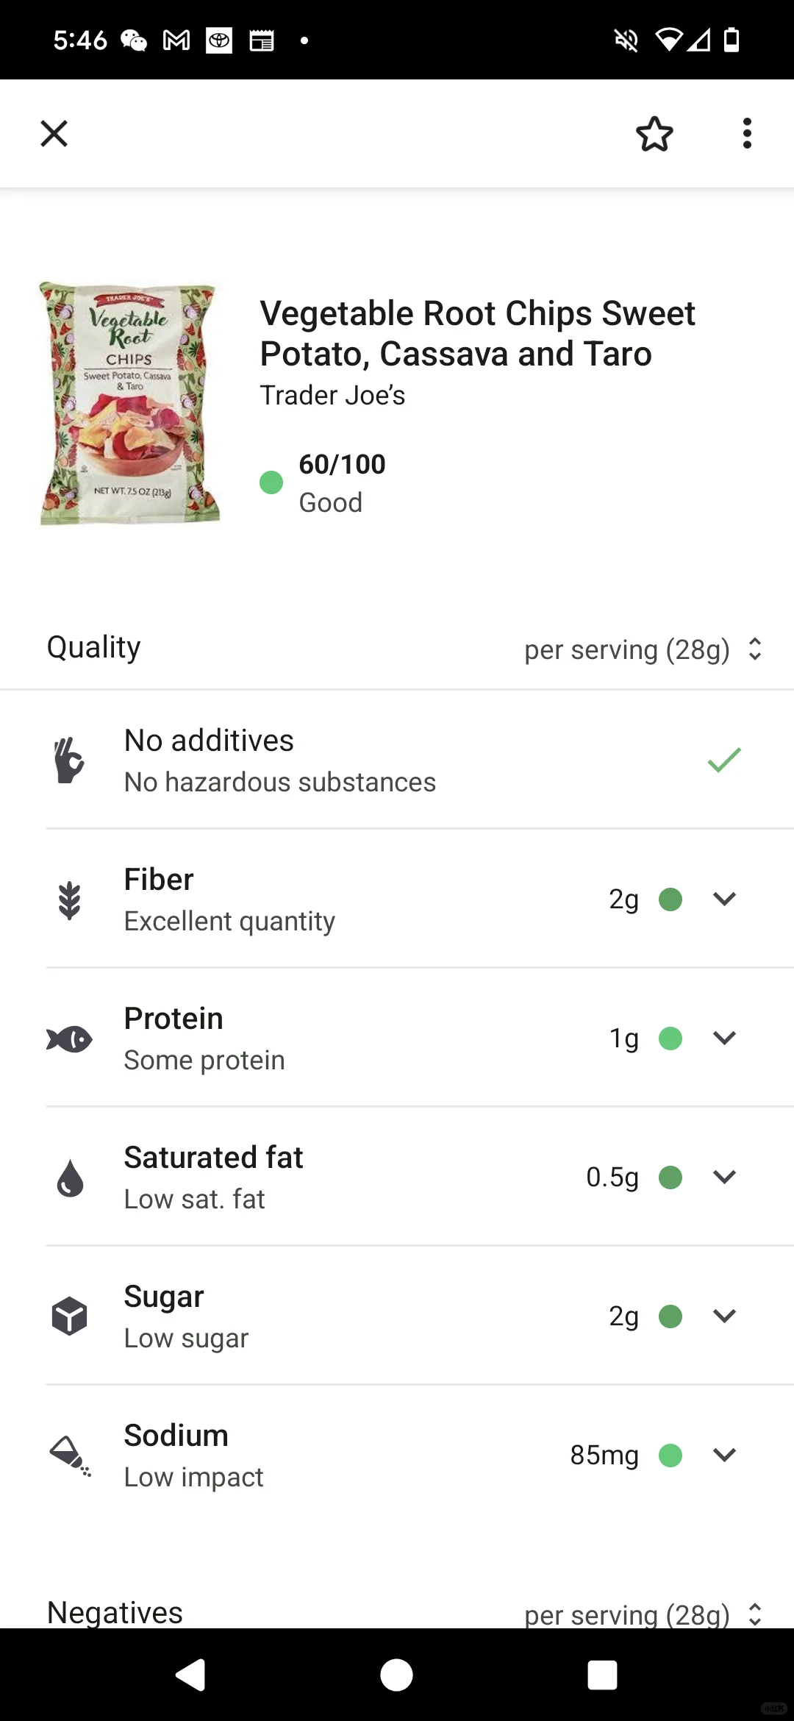
Task: Open the Vegetable Root Chips product image
Action: 130,403
